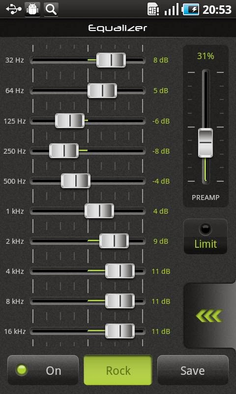This screenshot has height=394, width=236.
Task: Click the 11 dB value for 4 kHz
Action: tap(161, 271)
